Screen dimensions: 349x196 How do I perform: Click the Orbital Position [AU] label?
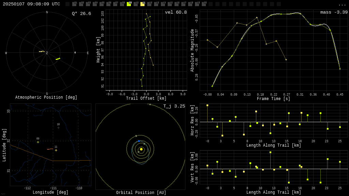click(141, 193)
